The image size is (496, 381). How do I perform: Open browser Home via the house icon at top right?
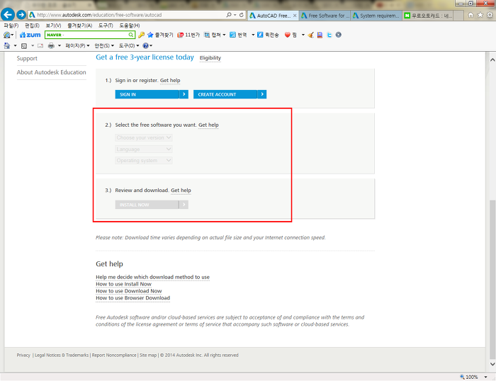click(470, 15)
